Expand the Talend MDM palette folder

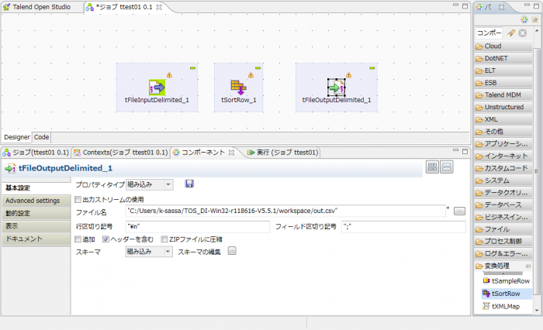tap(503, 95)
